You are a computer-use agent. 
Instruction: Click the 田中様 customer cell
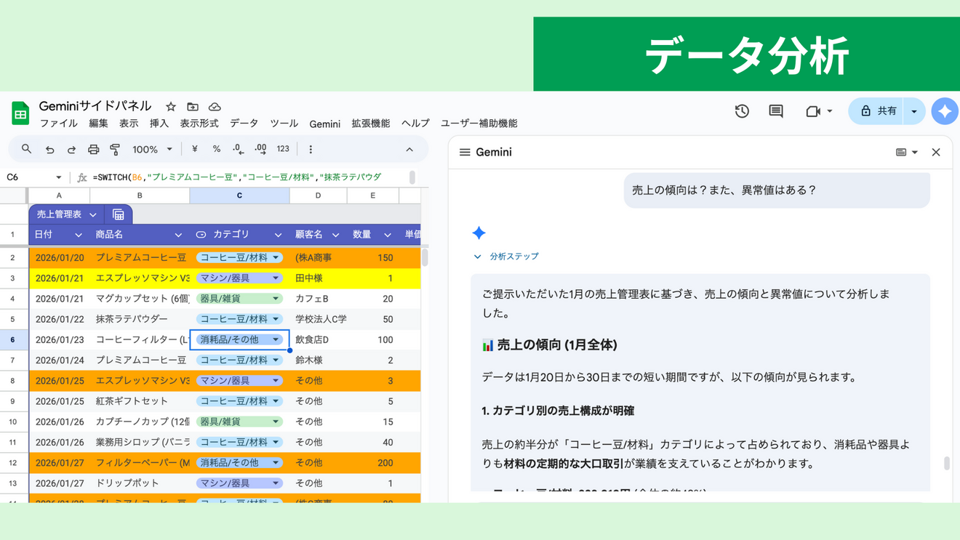[318, 278]
